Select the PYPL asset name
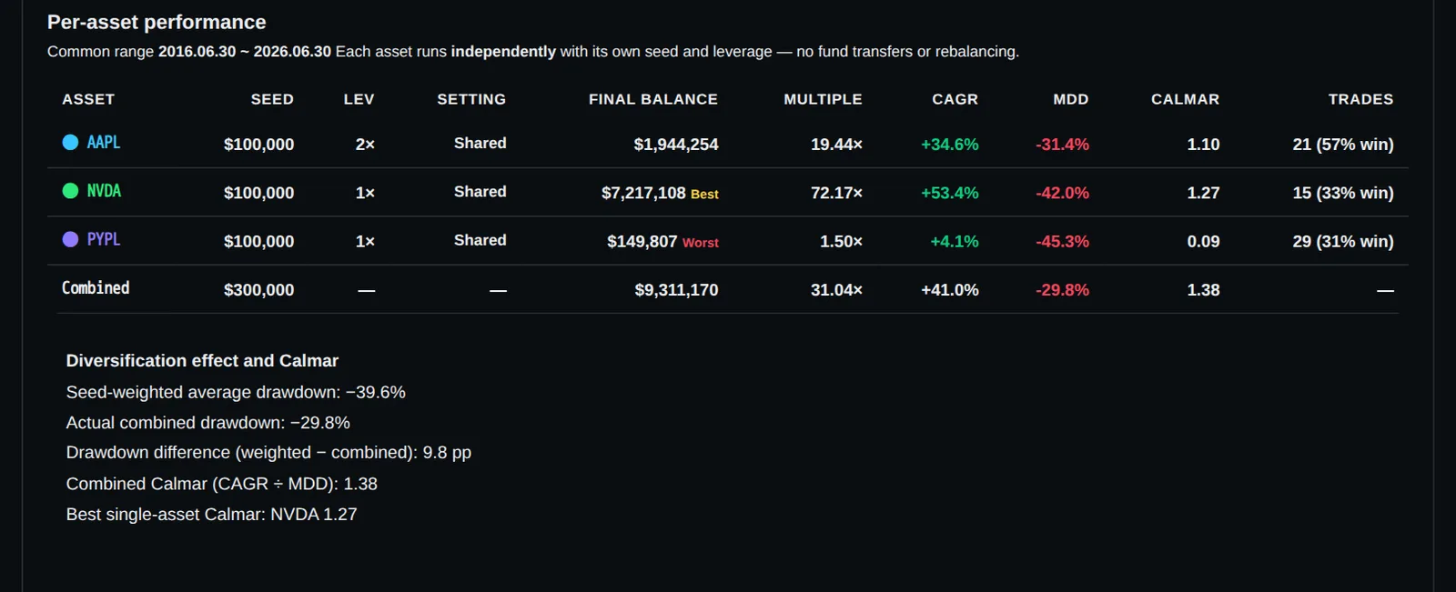Viewport: 1456px width, 592px height. 104,239
